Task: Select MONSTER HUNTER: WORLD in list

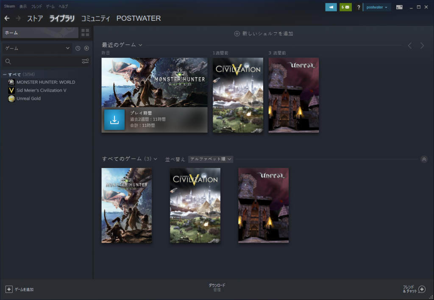Action: click(46, 82)
